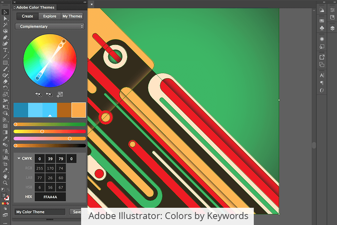Select the Scale tool
The image size is (337, 225).
coord(5,94)
